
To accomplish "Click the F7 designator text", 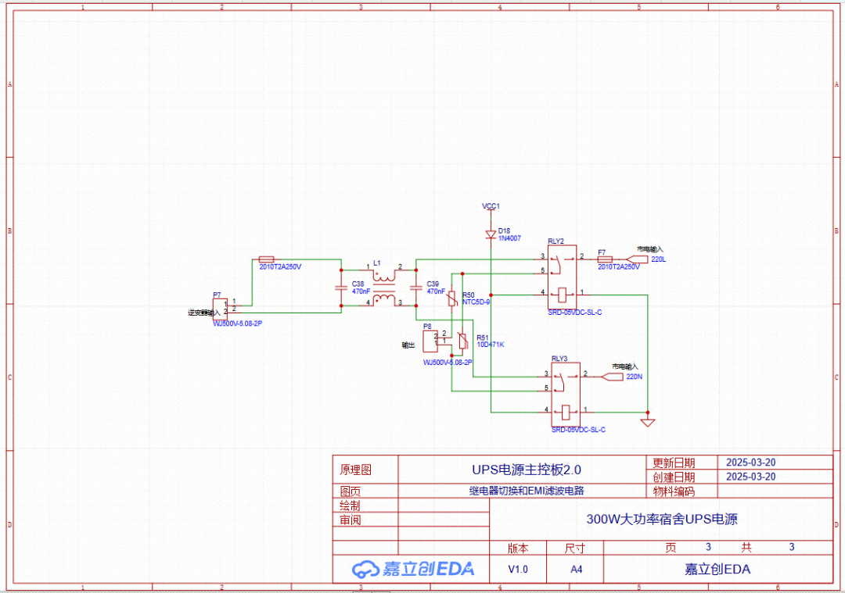I will pyautogui.click(x=602, y=252).
